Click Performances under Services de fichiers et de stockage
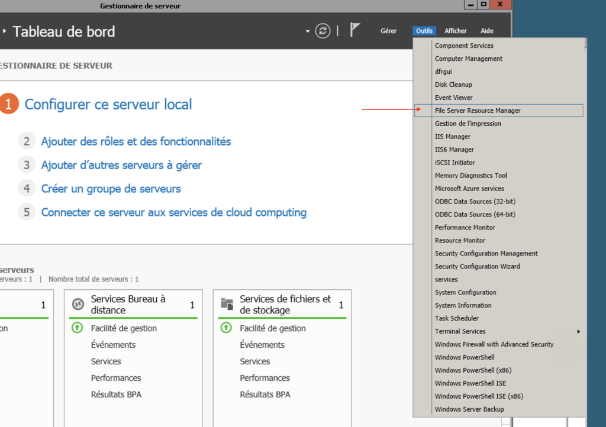606x427 pixels. pyautogui.click(x=265, y=378)
